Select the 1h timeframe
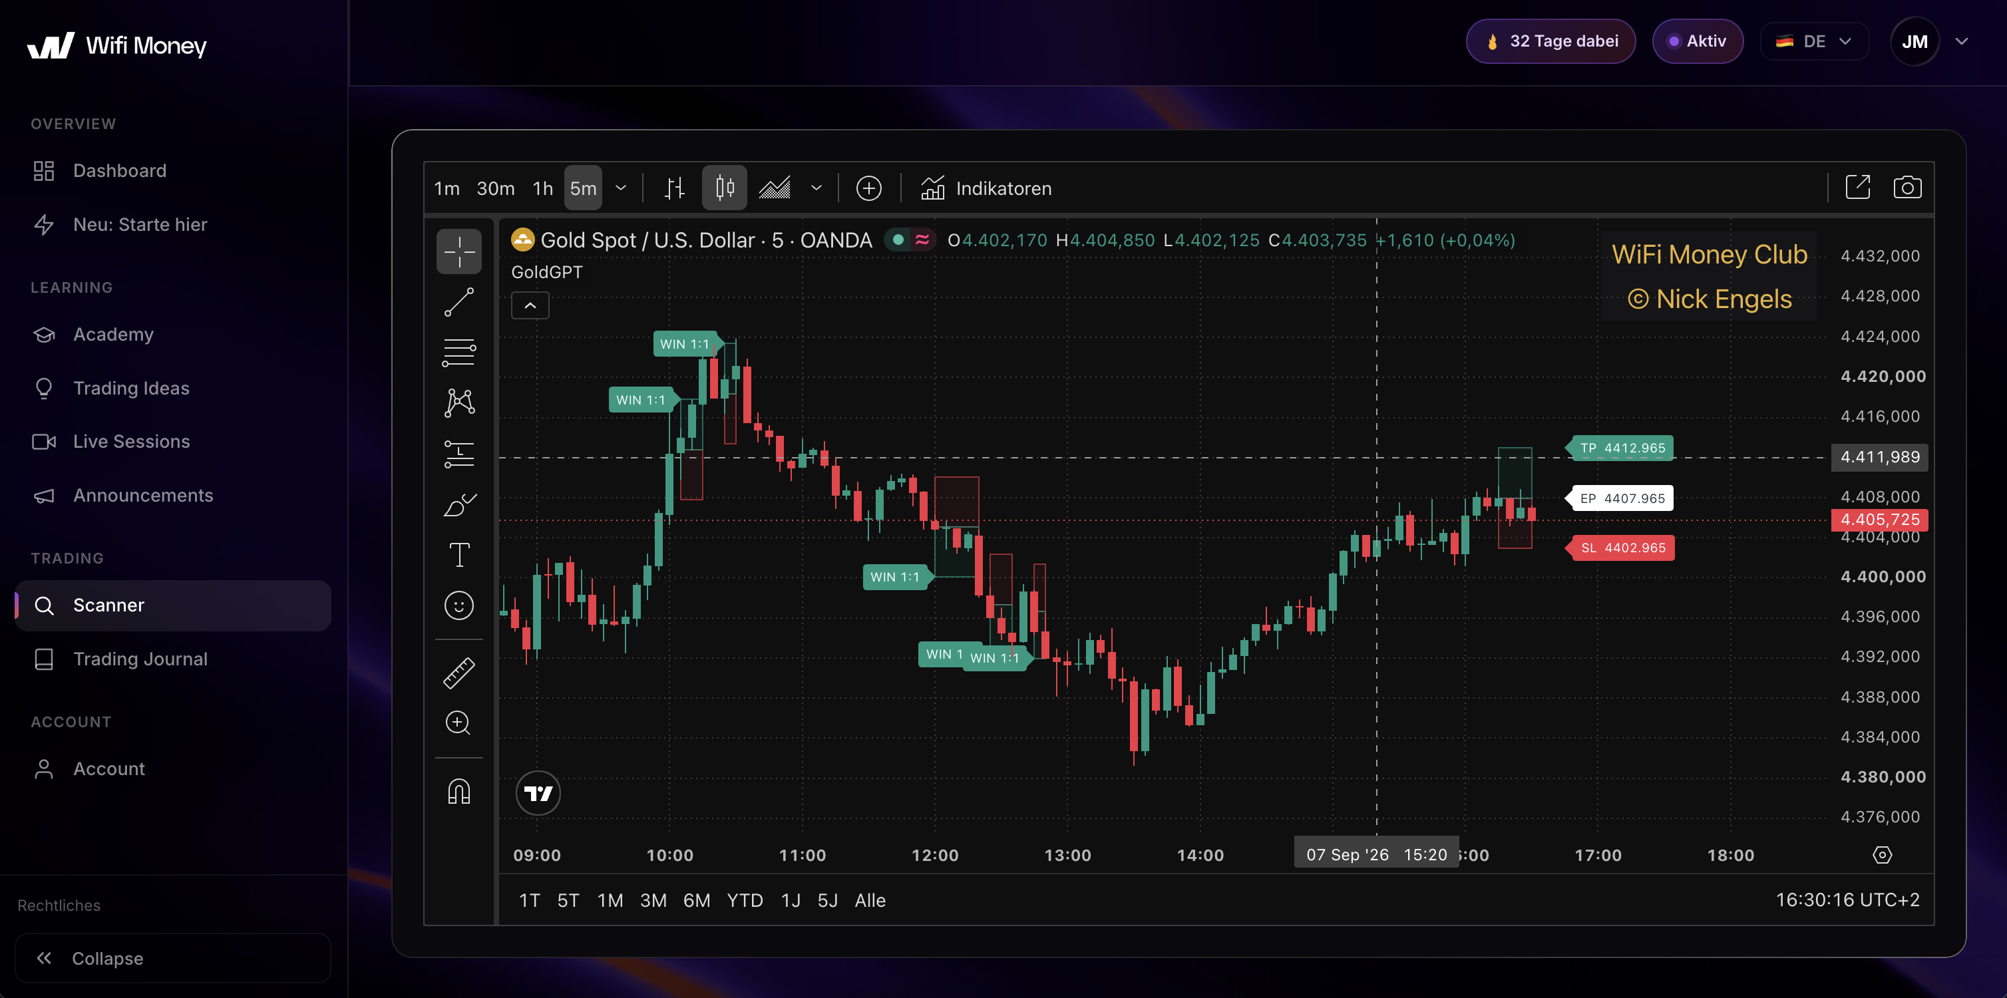 (543, 188)
